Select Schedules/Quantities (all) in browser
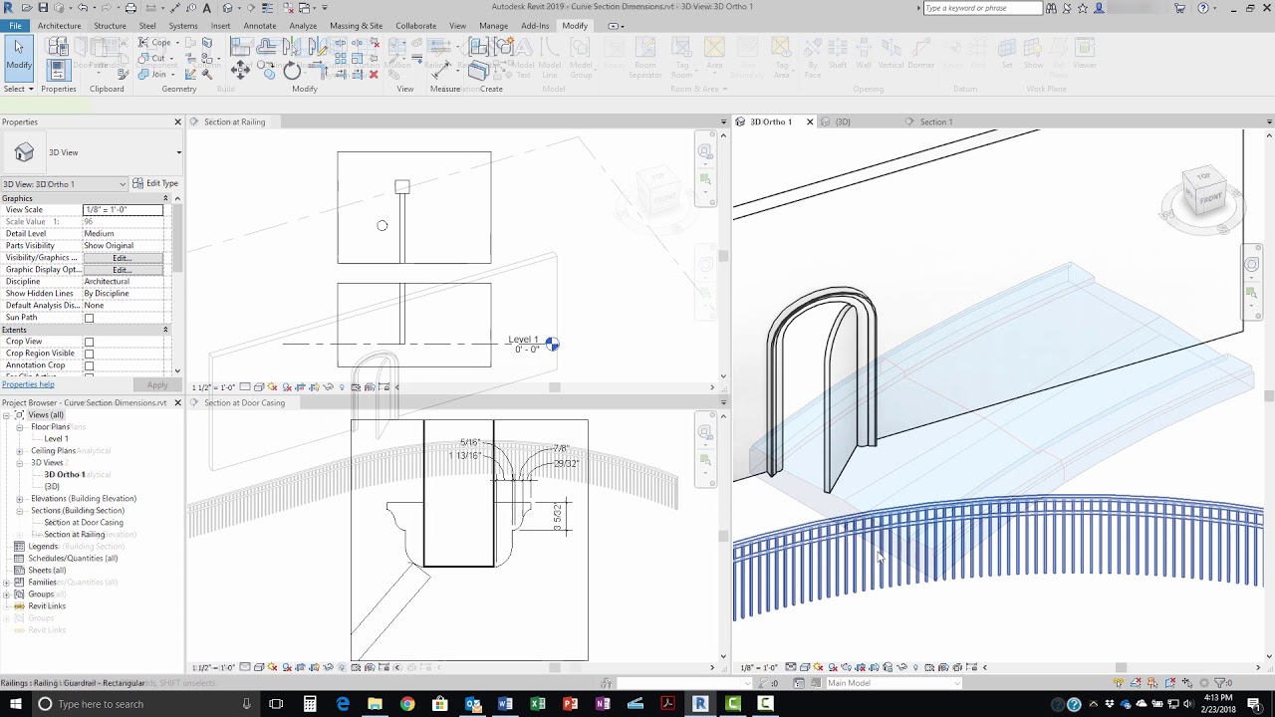Viewport: 1275px width, 717px height. pos(73,559)
